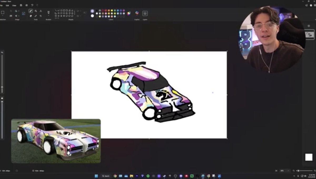Click the Flip image icon
Screen dimensions: 316x179
tap(16, 16)
